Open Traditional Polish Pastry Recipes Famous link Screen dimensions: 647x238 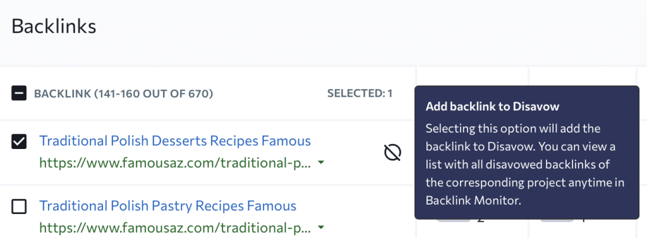click(168, 206)
